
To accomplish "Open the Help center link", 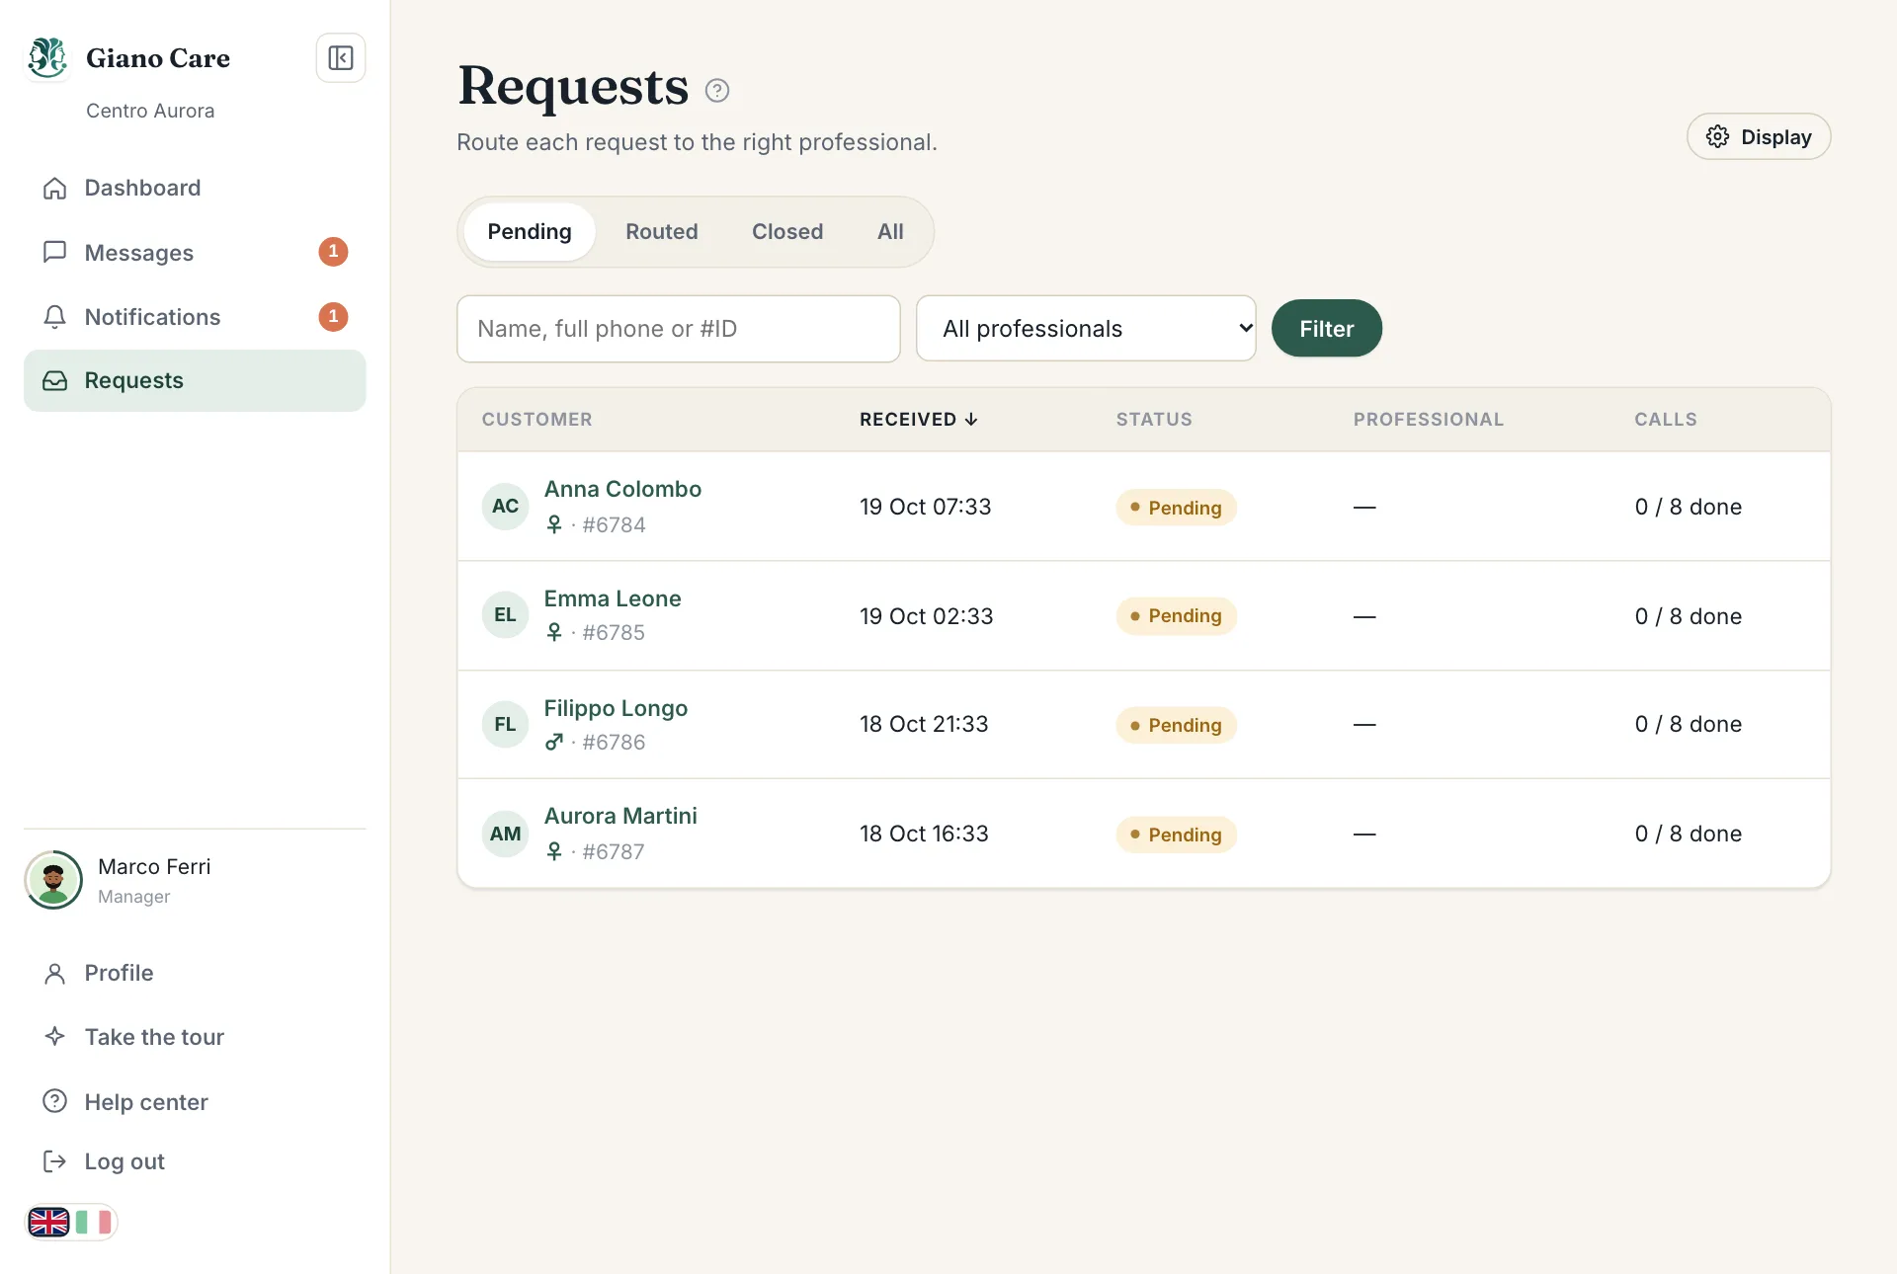I will tap(195, 1101).
